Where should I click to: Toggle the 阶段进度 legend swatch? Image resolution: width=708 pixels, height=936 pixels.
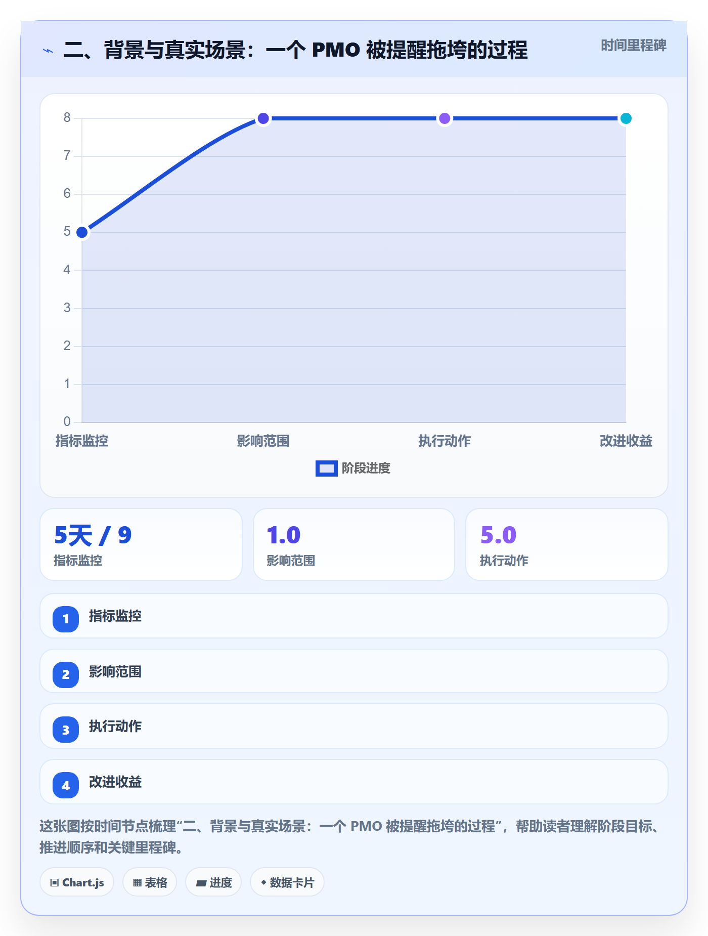pyautogui.click(x=326, y=469)
